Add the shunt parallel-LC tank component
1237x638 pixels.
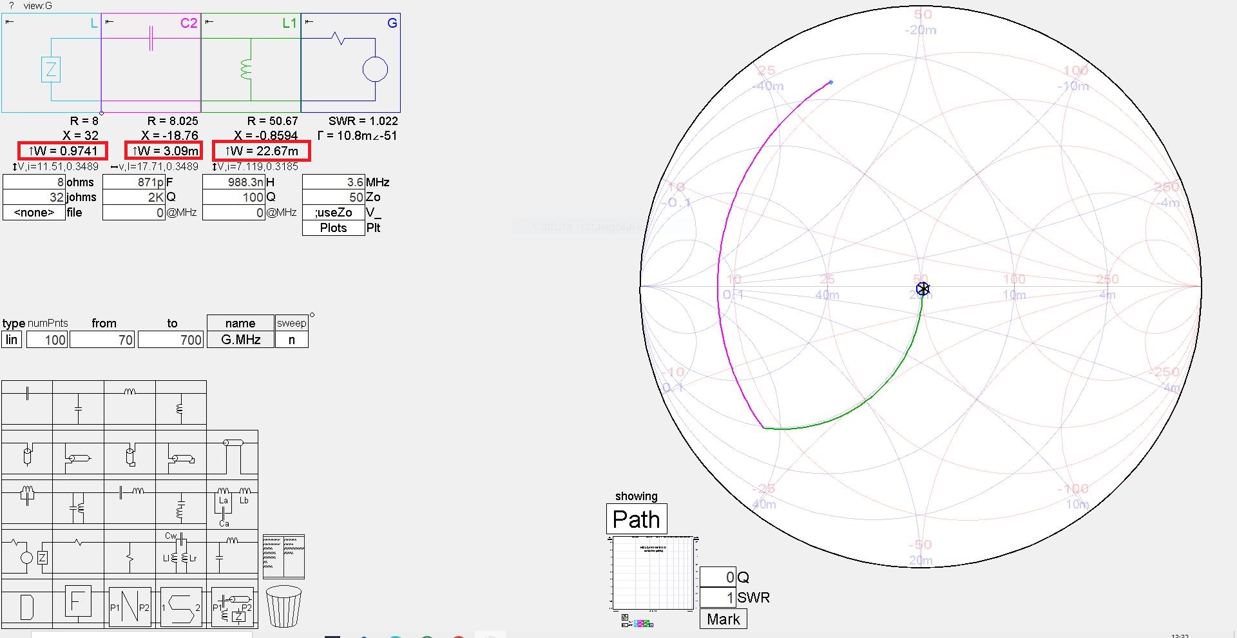click(x=79, y=504)
